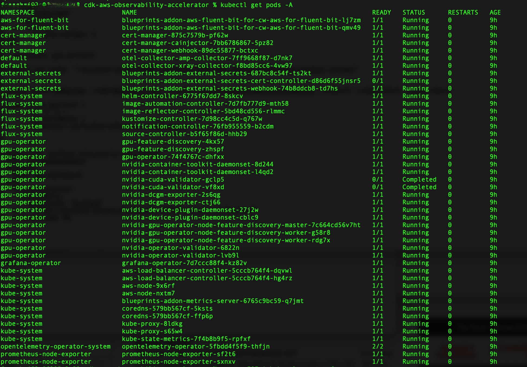Click grafana-operator namespace text
Viewport: 527px width, 367px height.
coord(31,263)
